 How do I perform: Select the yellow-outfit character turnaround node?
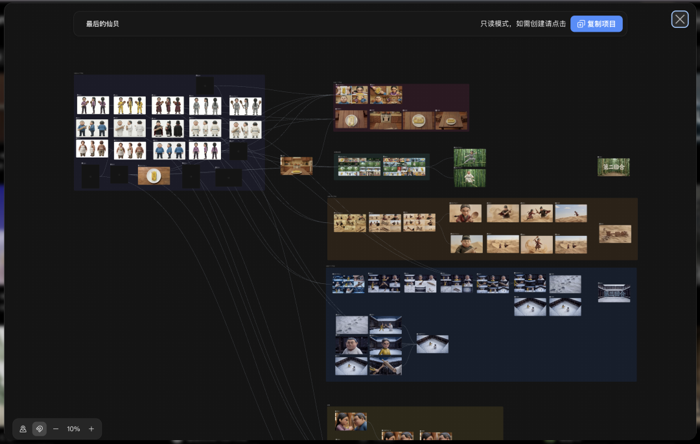130,106
